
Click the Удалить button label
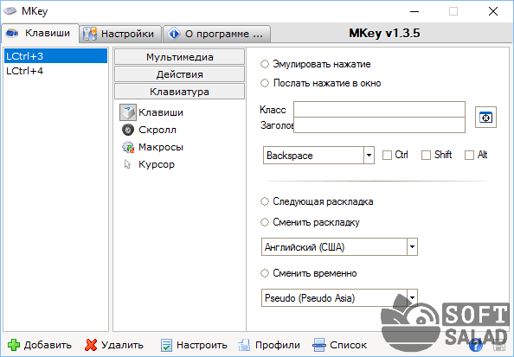(x=122, y=345)
